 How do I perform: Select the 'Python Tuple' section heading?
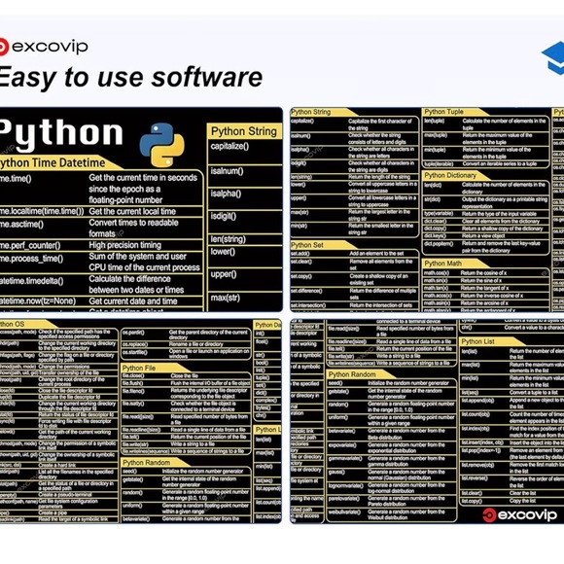click(443, 112)
